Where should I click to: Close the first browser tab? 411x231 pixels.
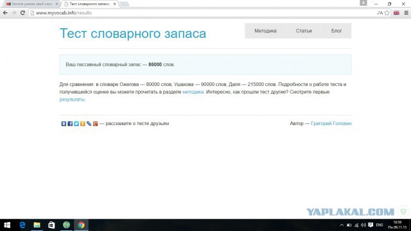tap(57, 4)
